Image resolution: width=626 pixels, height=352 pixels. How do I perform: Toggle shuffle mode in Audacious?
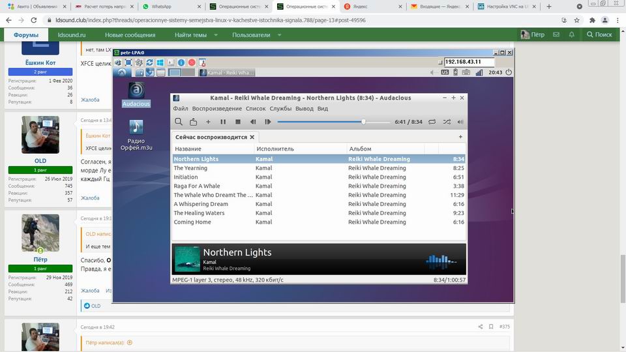[x=447, y=122]
